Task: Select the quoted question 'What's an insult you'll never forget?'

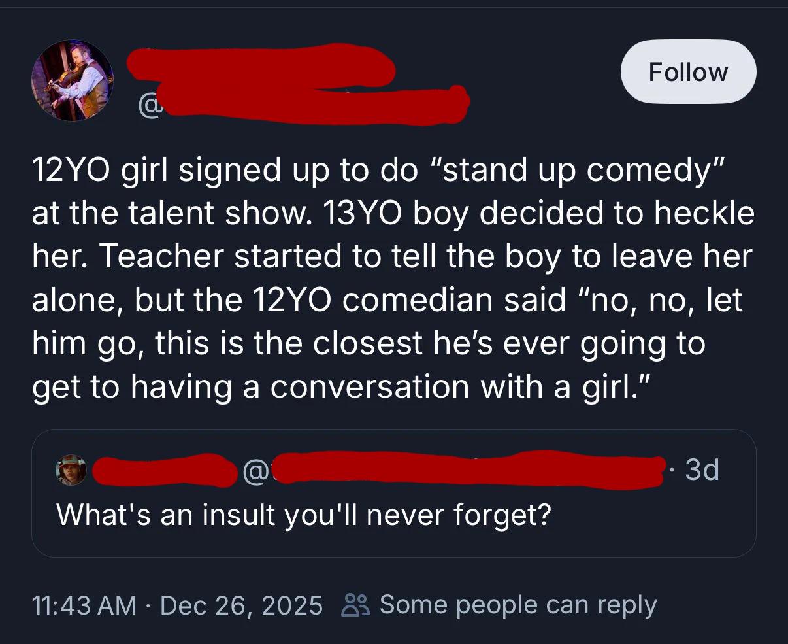Action: 304,515
